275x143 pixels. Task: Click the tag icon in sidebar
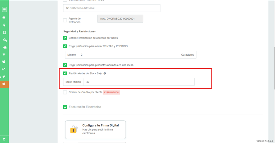click(x=4, y=76)
